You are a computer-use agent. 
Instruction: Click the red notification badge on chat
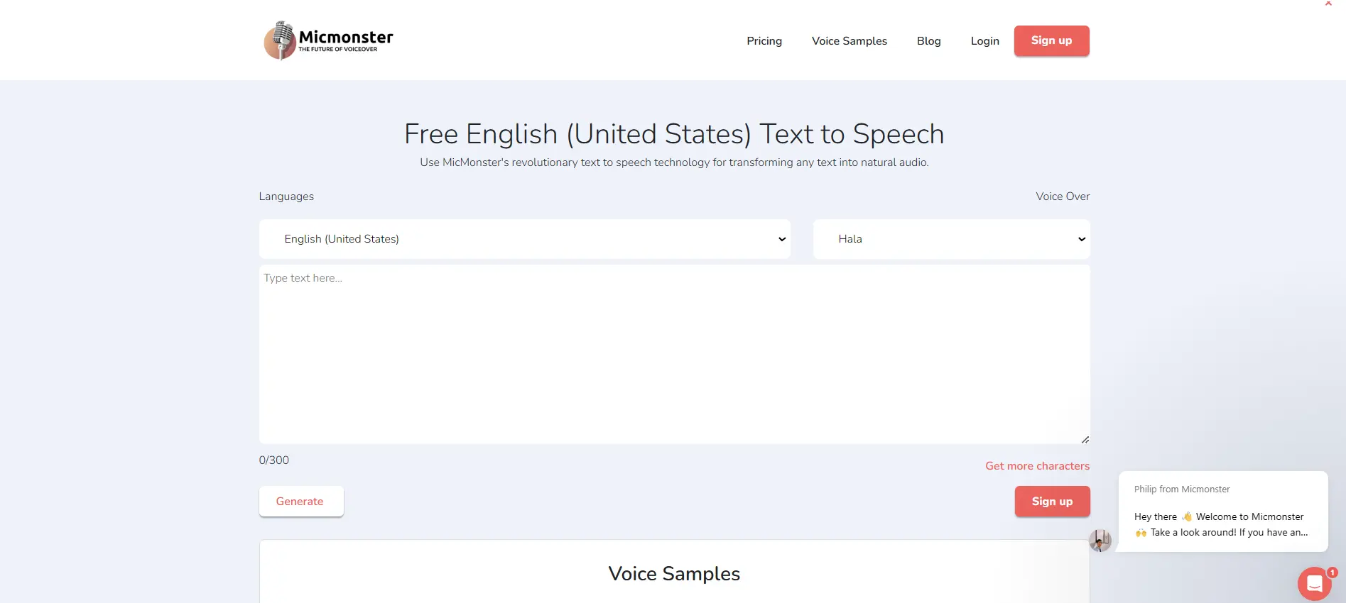coord(1333,572)
